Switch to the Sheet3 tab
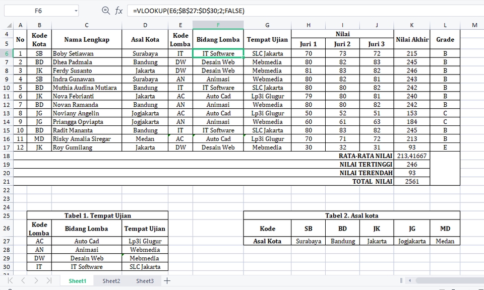Viewport: 484px width, 290px height. [x=145, y=281]
